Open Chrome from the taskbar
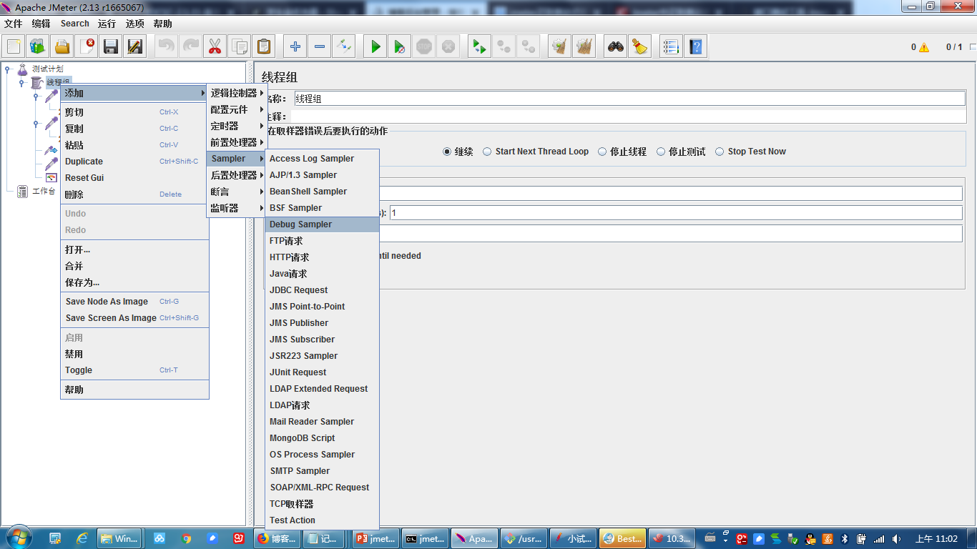 (187, 538)
